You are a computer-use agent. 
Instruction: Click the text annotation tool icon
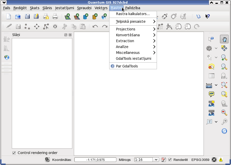(x=209, y=122)
